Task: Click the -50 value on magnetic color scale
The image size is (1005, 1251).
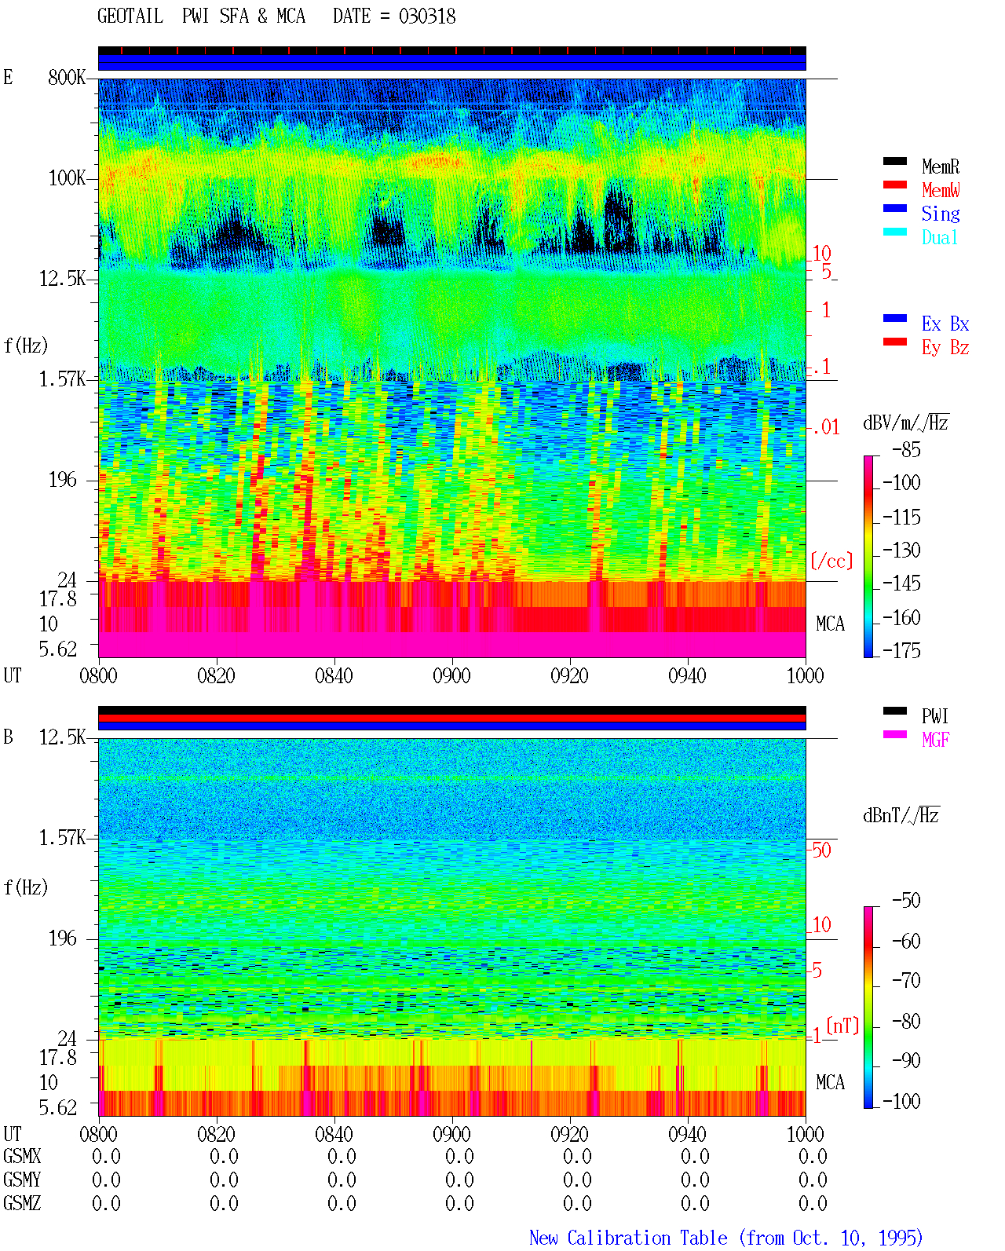Action: click(906, 901)
